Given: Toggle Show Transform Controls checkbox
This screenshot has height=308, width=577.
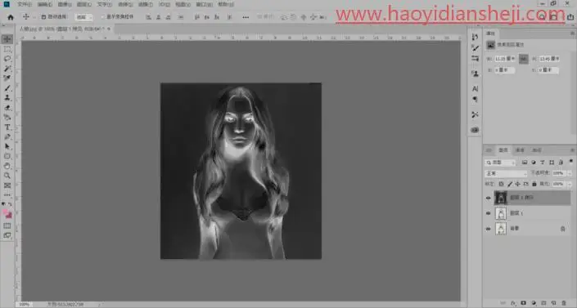Looking at the screenshot, I should pos(103,17).
